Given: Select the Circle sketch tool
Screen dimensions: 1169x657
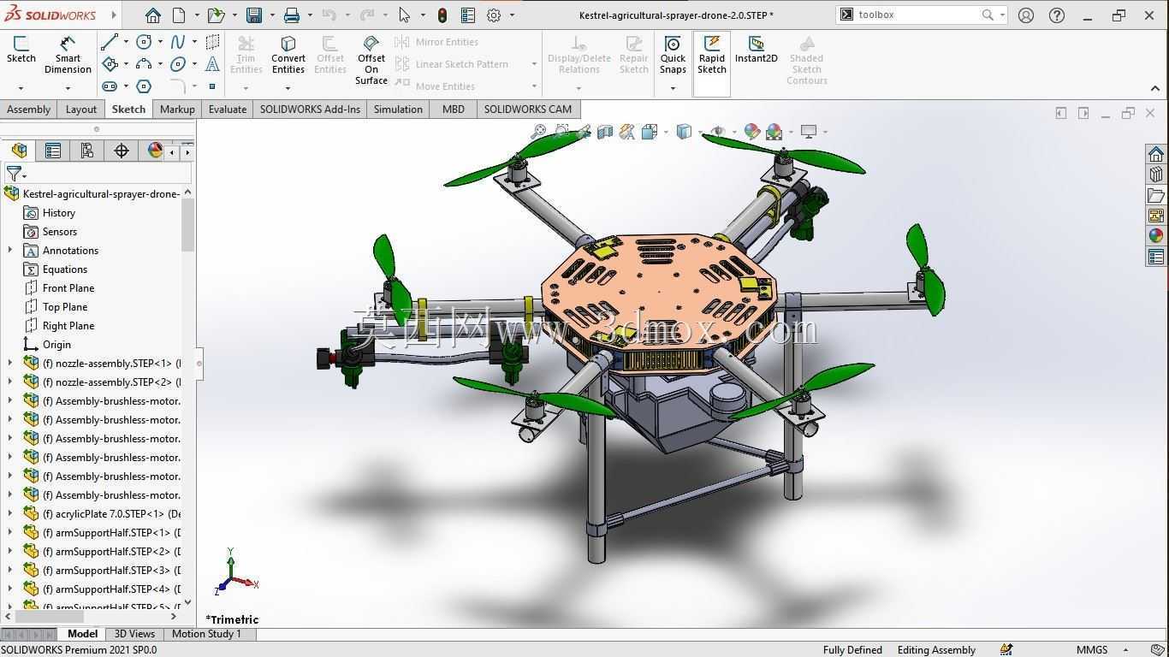Looking at the screenshot, I should coord(144,42).
